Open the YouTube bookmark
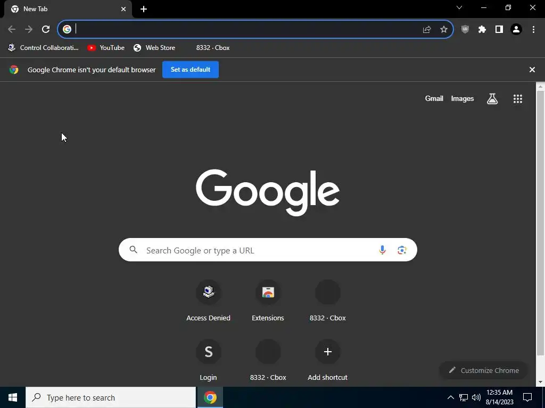The image size is (545, 408). point(106,48)
